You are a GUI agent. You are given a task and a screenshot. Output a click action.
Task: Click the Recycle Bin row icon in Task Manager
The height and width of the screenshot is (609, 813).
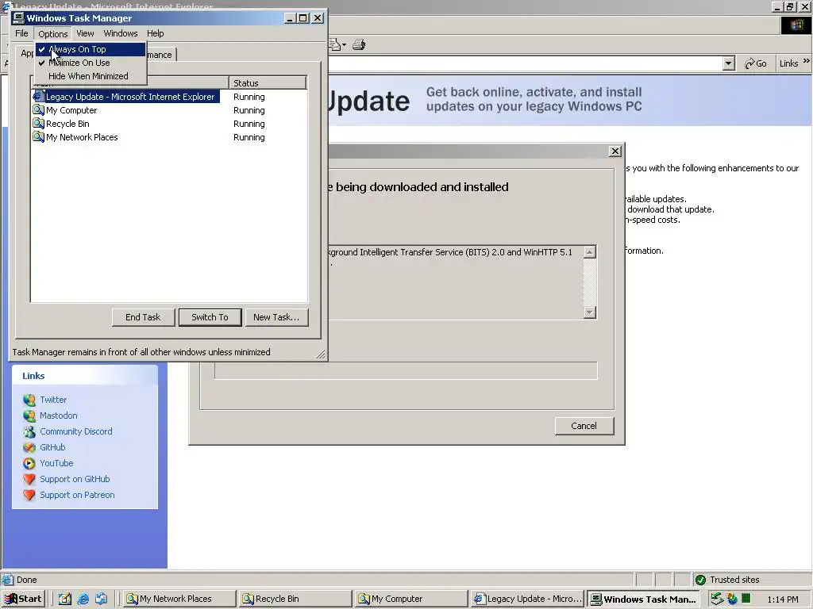(x=38, y=123)
